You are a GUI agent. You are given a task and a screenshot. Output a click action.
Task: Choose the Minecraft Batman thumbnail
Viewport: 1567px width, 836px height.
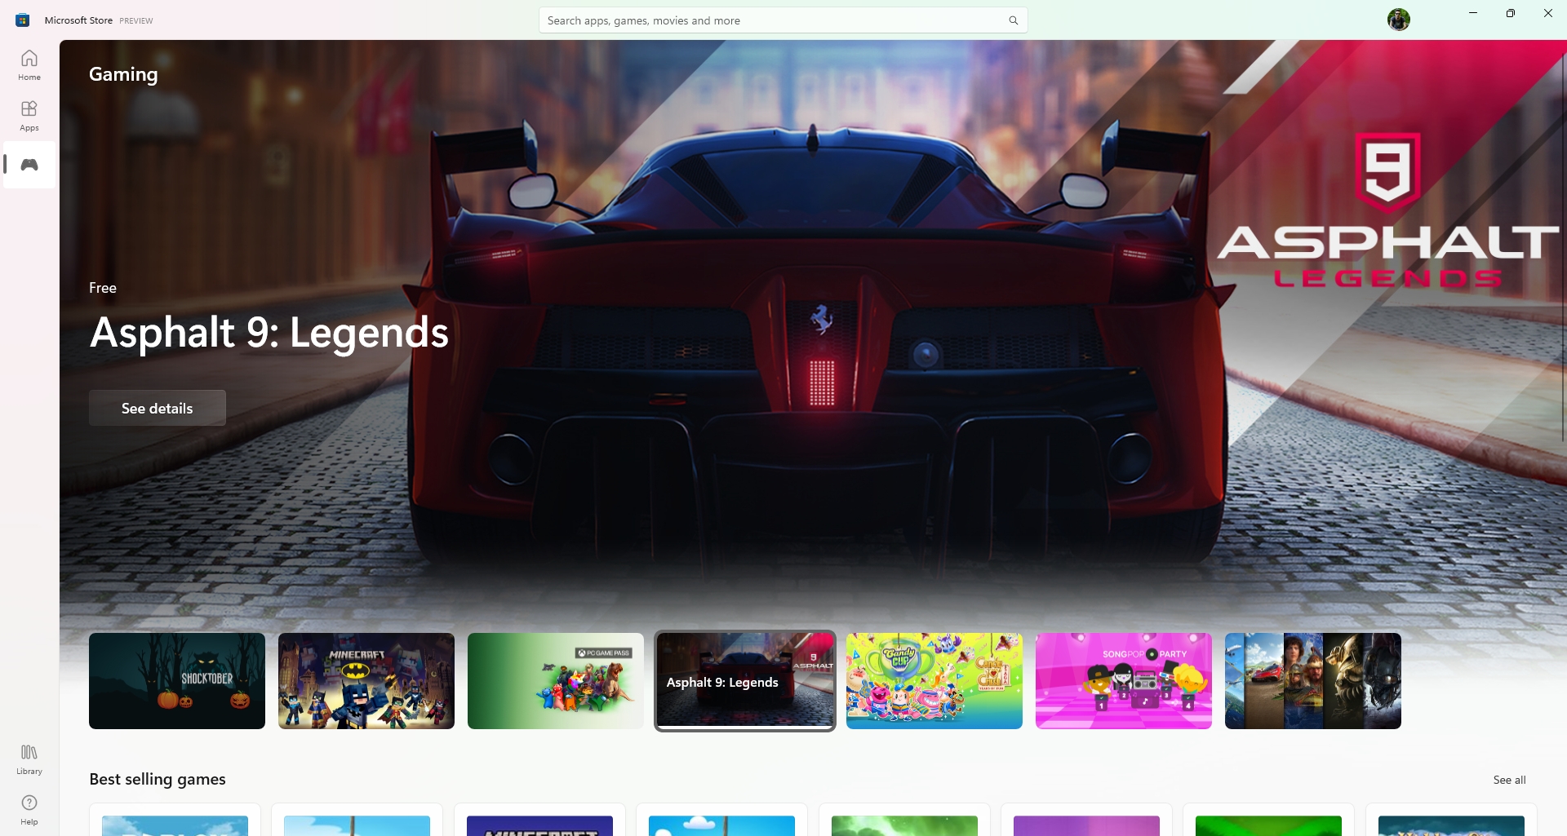[x=366, y=681]
